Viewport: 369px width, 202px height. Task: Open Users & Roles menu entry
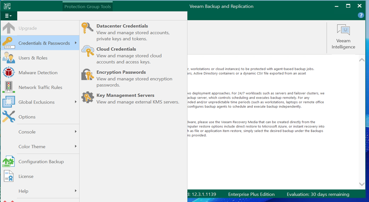pyautogui.click(x=40, y=58)
